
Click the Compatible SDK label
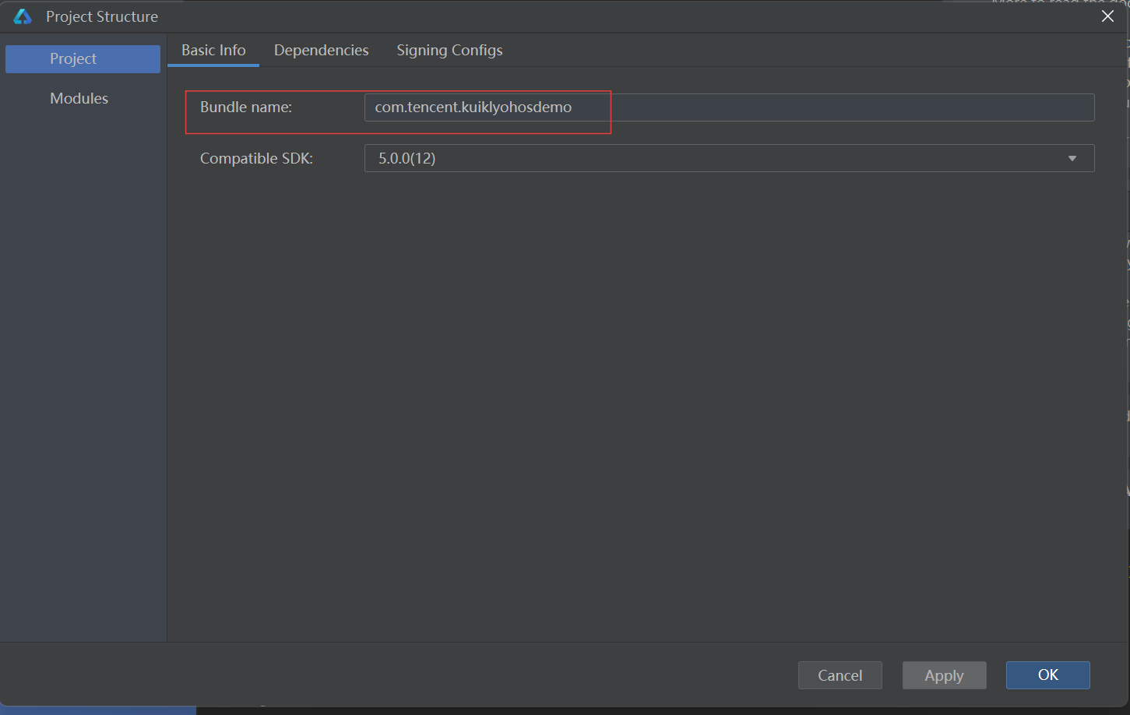(x=256, y=158)
